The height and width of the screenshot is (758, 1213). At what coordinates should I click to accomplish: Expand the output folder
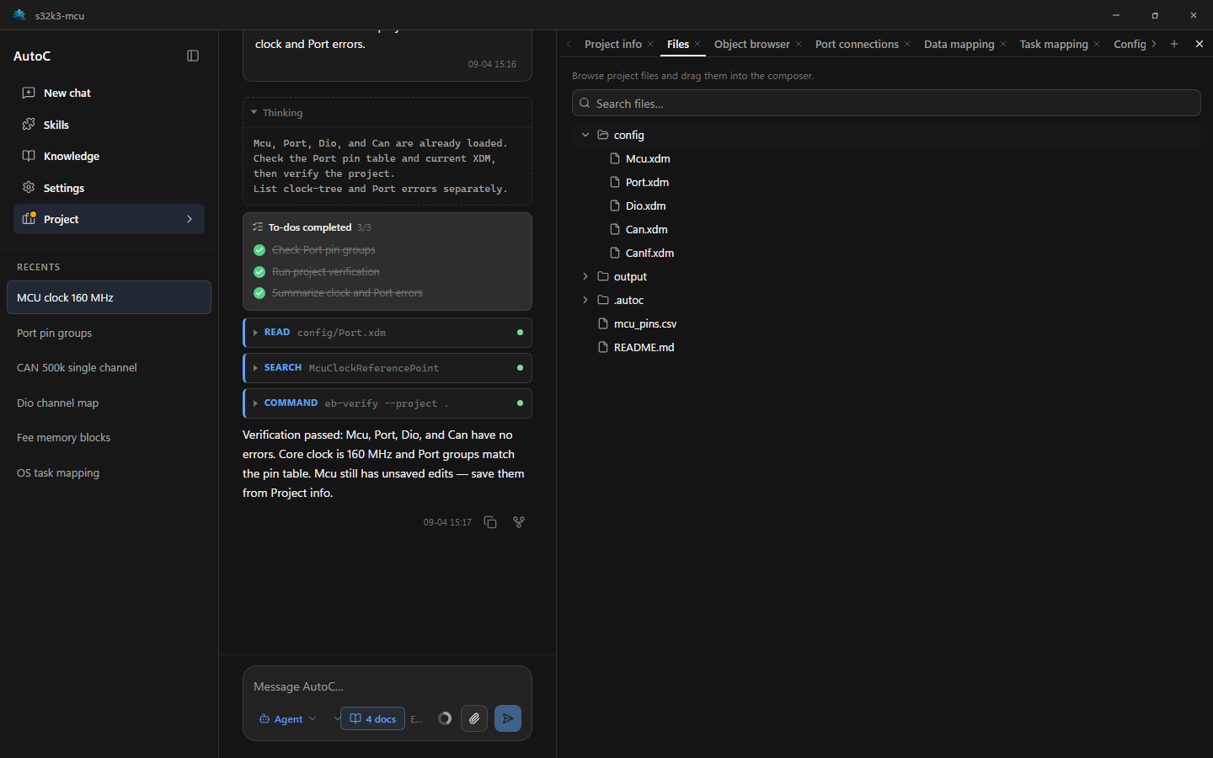(585, 276)
